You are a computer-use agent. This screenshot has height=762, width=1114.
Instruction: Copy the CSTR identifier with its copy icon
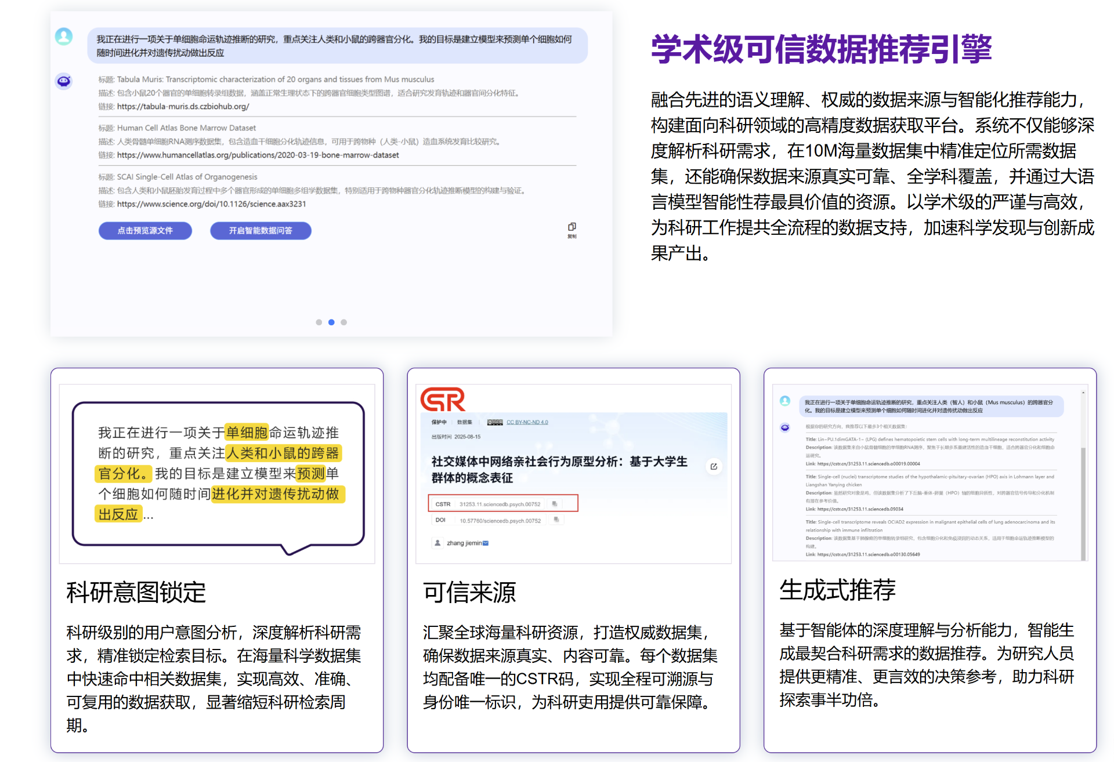pos(555,504)
